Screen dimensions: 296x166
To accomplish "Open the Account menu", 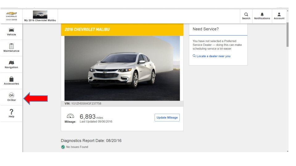I will [279, 16].
